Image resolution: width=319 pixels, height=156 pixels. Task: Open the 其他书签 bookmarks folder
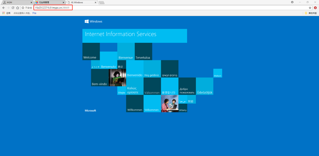311,13
